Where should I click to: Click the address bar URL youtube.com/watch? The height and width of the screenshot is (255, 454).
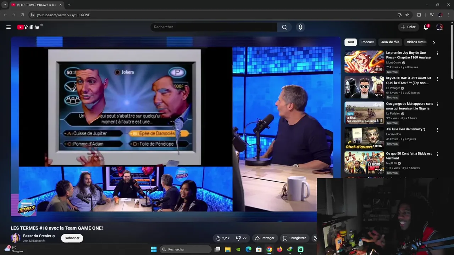tap(63, 15)
